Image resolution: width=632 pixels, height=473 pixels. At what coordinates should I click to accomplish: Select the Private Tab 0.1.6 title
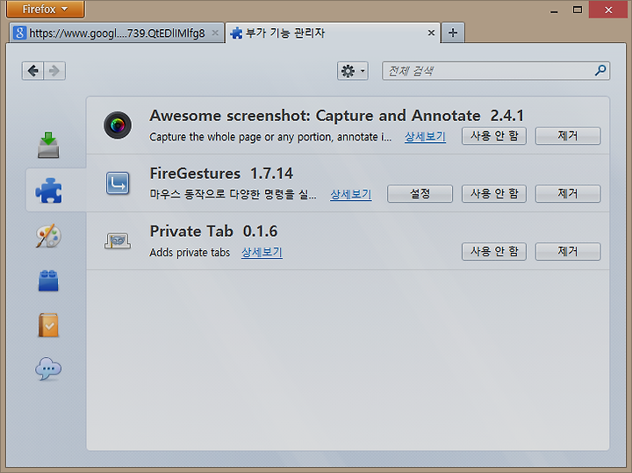213,232
